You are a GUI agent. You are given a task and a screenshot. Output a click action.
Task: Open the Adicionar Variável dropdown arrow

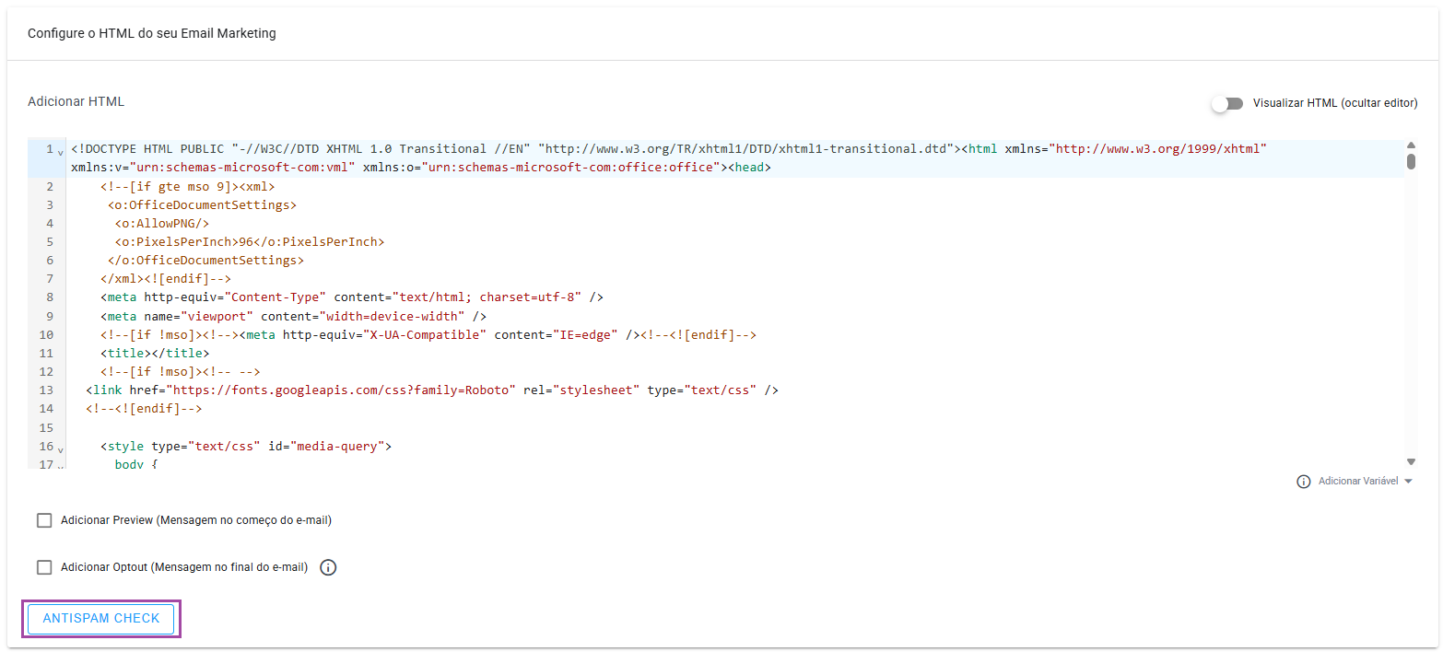click(x=1408, y=482)
